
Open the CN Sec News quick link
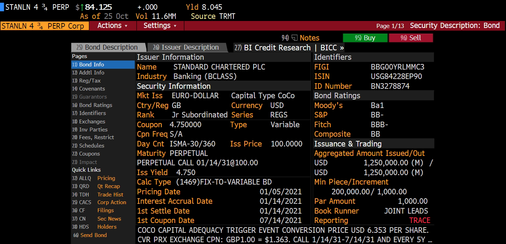tap(96, 218)
